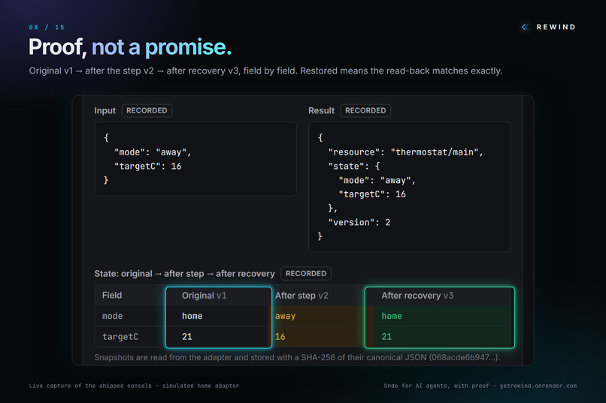Viewport: 606px width, 403px height.
Task: Click the RECORDED badge next to Result
Action: 365,110
